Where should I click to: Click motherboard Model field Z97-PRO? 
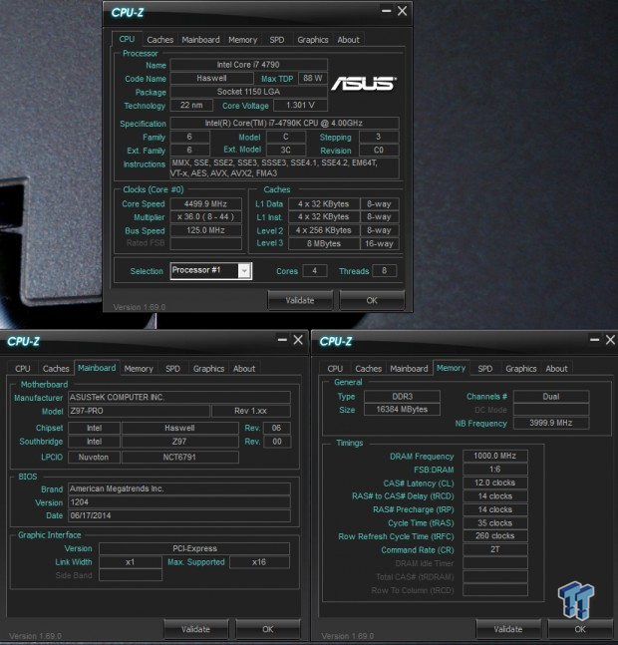point(139,411)
